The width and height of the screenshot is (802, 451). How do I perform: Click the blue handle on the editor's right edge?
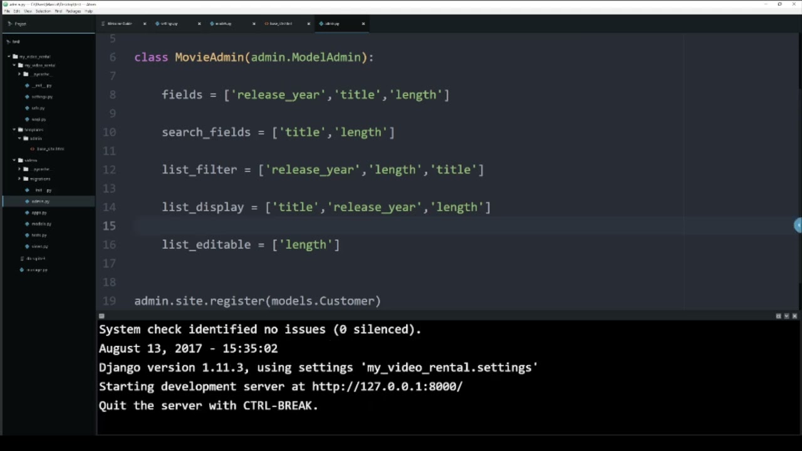pyautogui.click(x=798, y=225)
